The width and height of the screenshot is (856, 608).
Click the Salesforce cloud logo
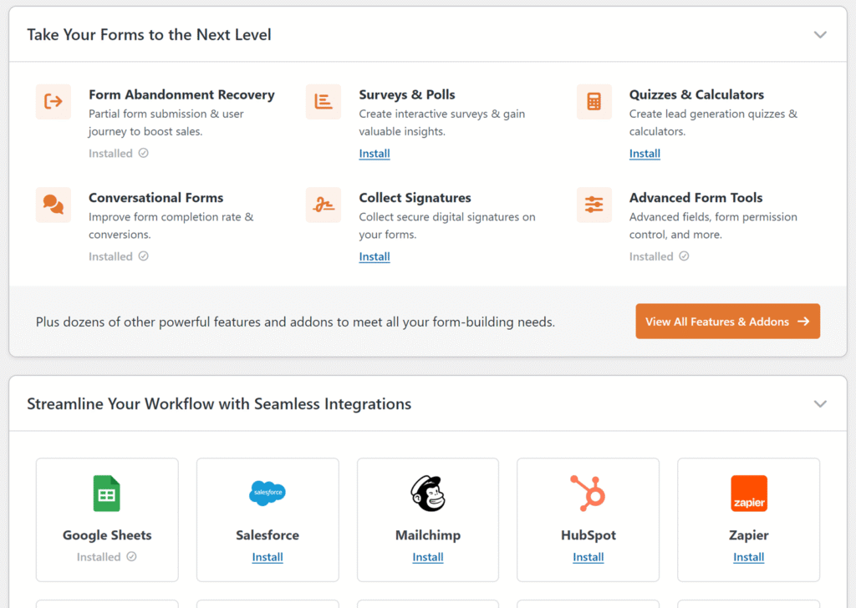[x=267, y=493]
